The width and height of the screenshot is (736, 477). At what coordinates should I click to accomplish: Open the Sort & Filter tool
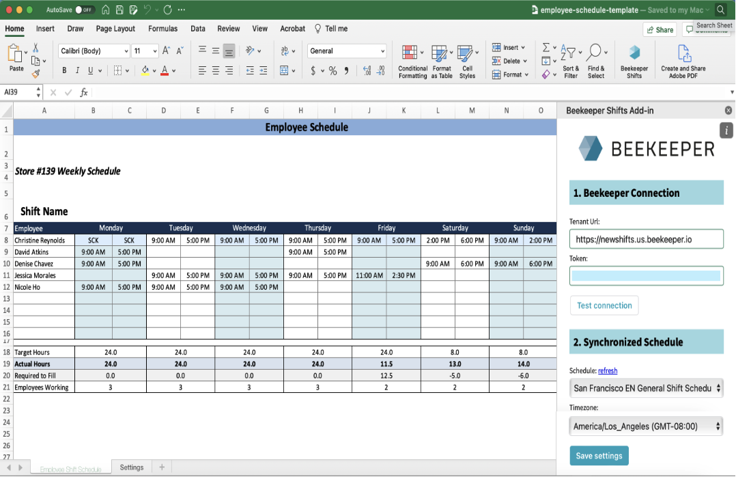[x=569, y=53]
